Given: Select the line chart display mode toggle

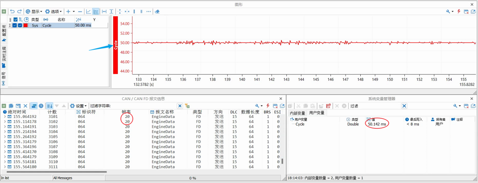Looking at the screenshot, I should (x=88, y=11).
